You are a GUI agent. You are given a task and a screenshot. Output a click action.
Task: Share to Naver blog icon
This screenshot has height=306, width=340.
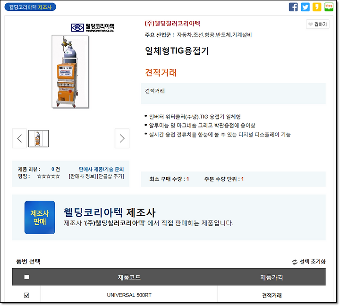[x=329, y=7]
